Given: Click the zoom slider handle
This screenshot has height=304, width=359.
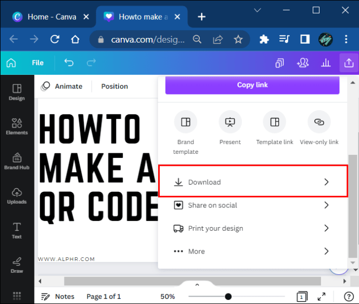Looking at the screenshot, I should point(228,297).
